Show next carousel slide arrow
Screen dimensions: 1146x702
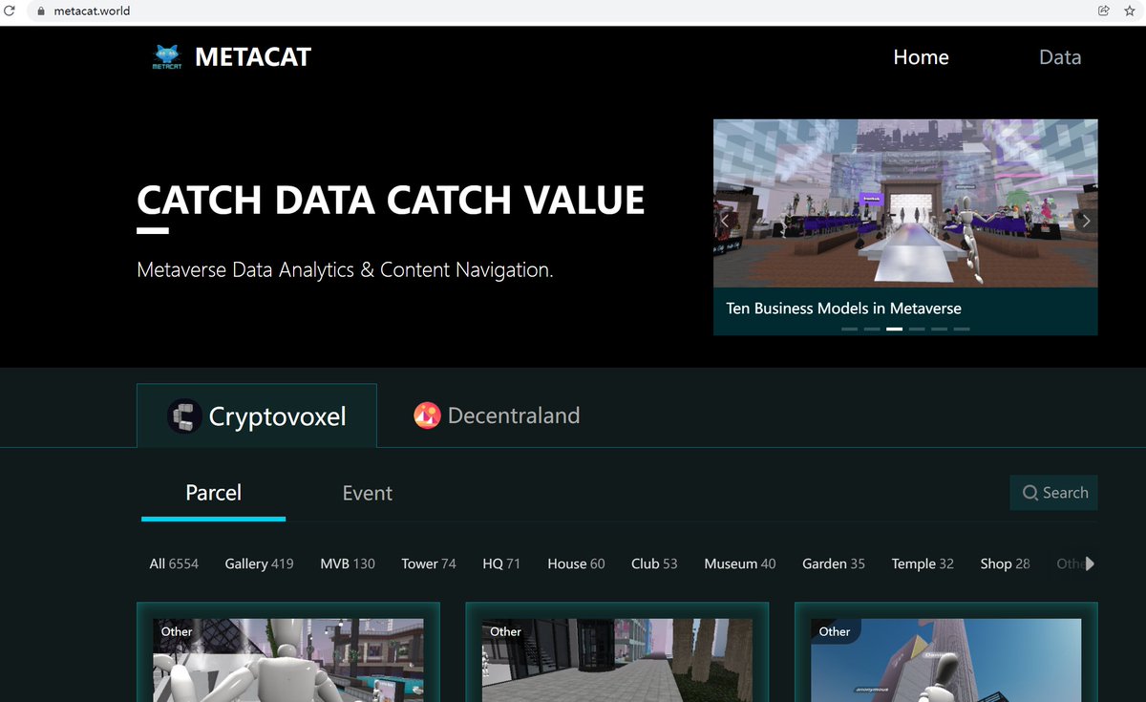1086,221
